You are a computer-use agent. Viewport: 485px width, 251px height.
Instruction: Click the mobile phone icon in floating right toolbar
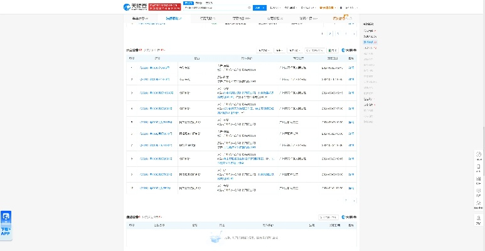tap(479, 168)
